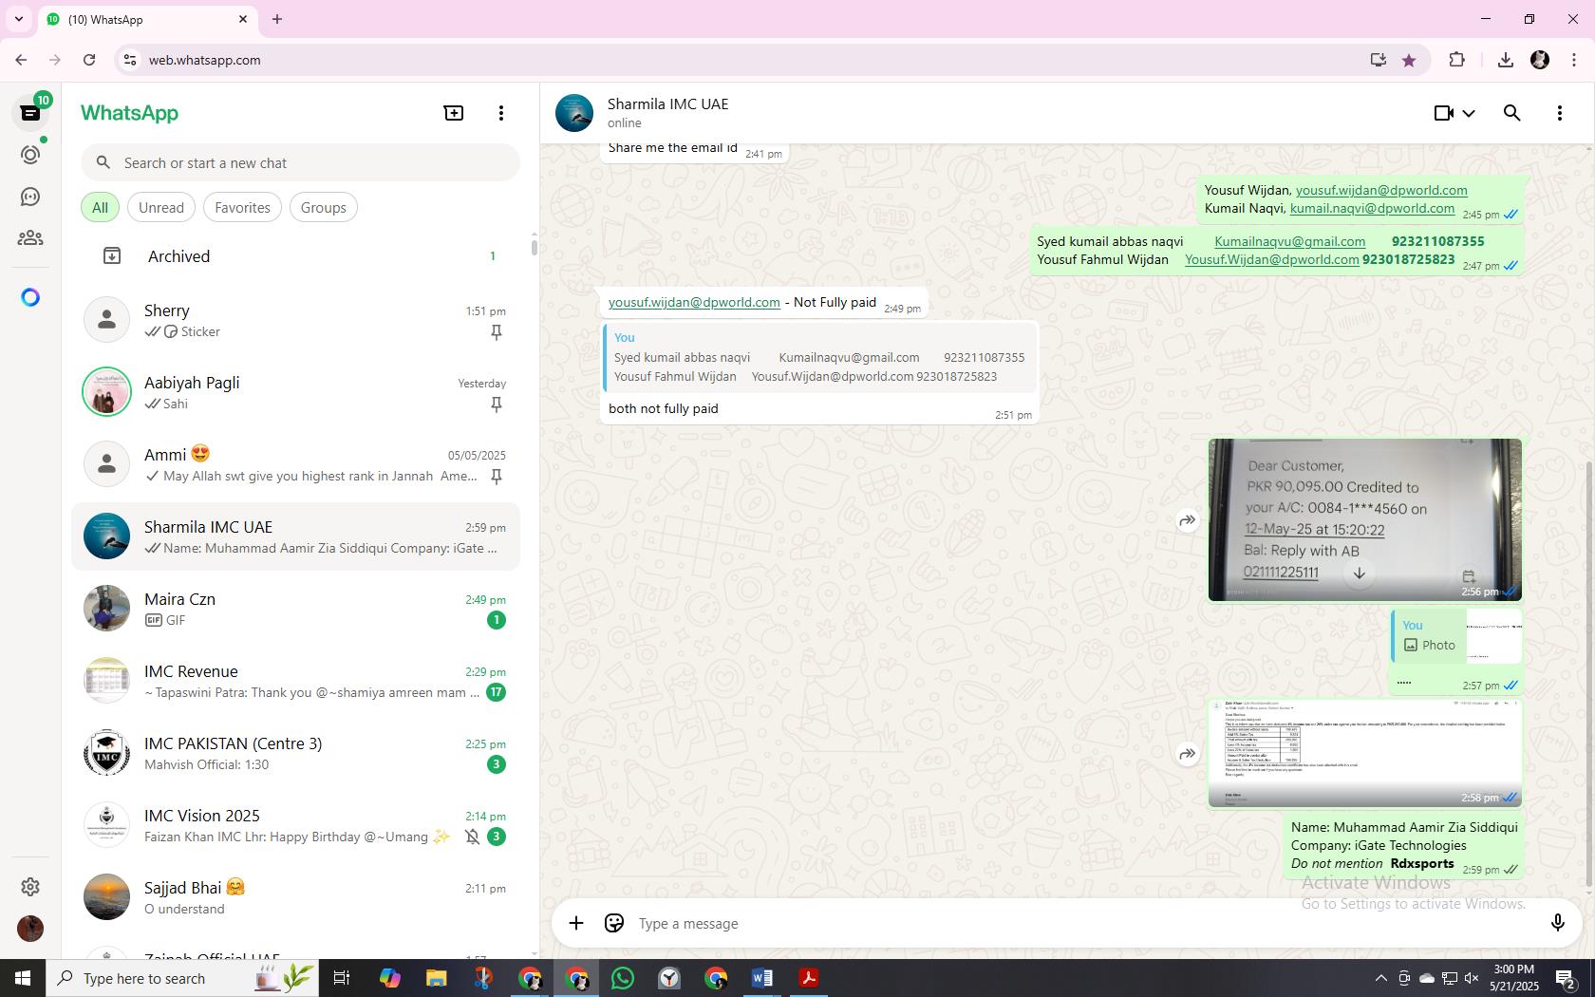Click the Sharmila IMC UAE chat header name

668,103
